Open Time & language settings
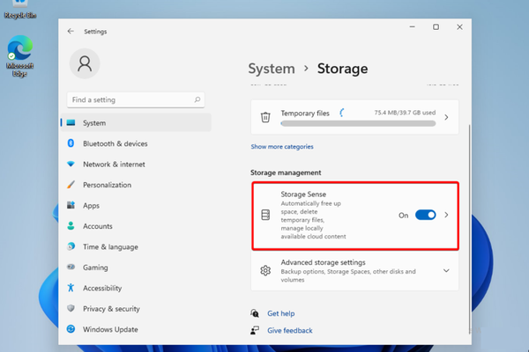 [110, 247]
